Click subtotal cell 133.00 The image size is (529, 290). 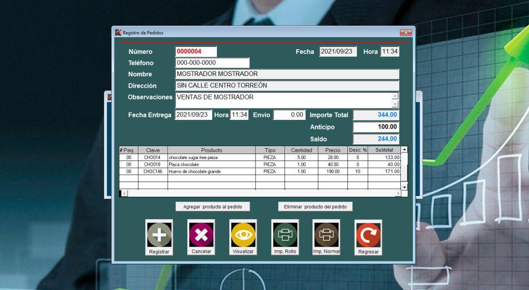[384, 158]
